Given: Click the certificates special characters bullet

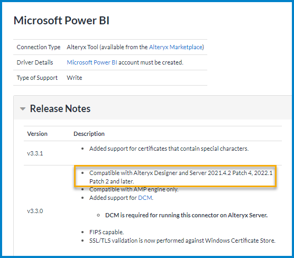Looking at the screenshot, I should (x=169, y=149).
